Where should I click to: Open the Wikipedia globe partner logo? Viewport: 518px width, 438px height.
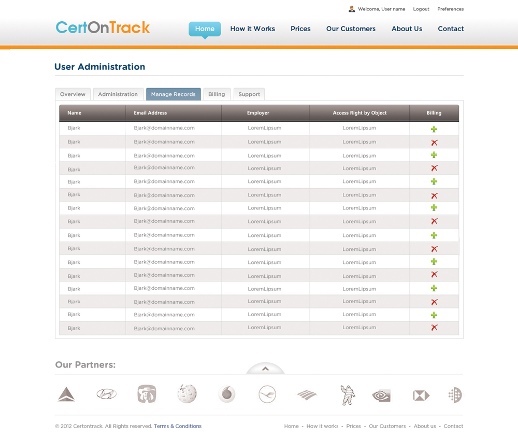(187, 394)
